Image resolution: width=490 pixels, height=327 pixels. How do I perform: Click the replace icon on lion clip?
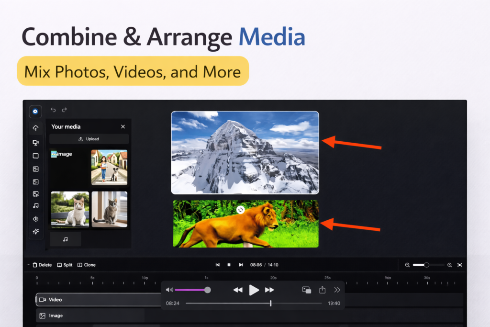[240, 209]
